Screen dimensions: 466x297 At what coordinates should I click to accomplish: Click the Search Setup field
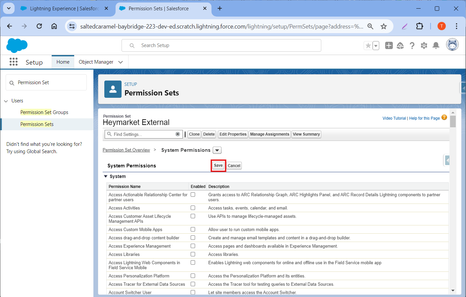pos(221,45)
